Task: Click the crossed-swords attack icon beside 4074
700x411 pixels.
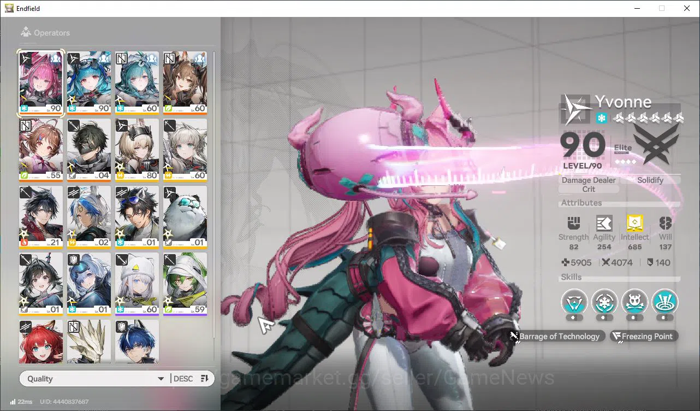Action: tap(606, 262)
